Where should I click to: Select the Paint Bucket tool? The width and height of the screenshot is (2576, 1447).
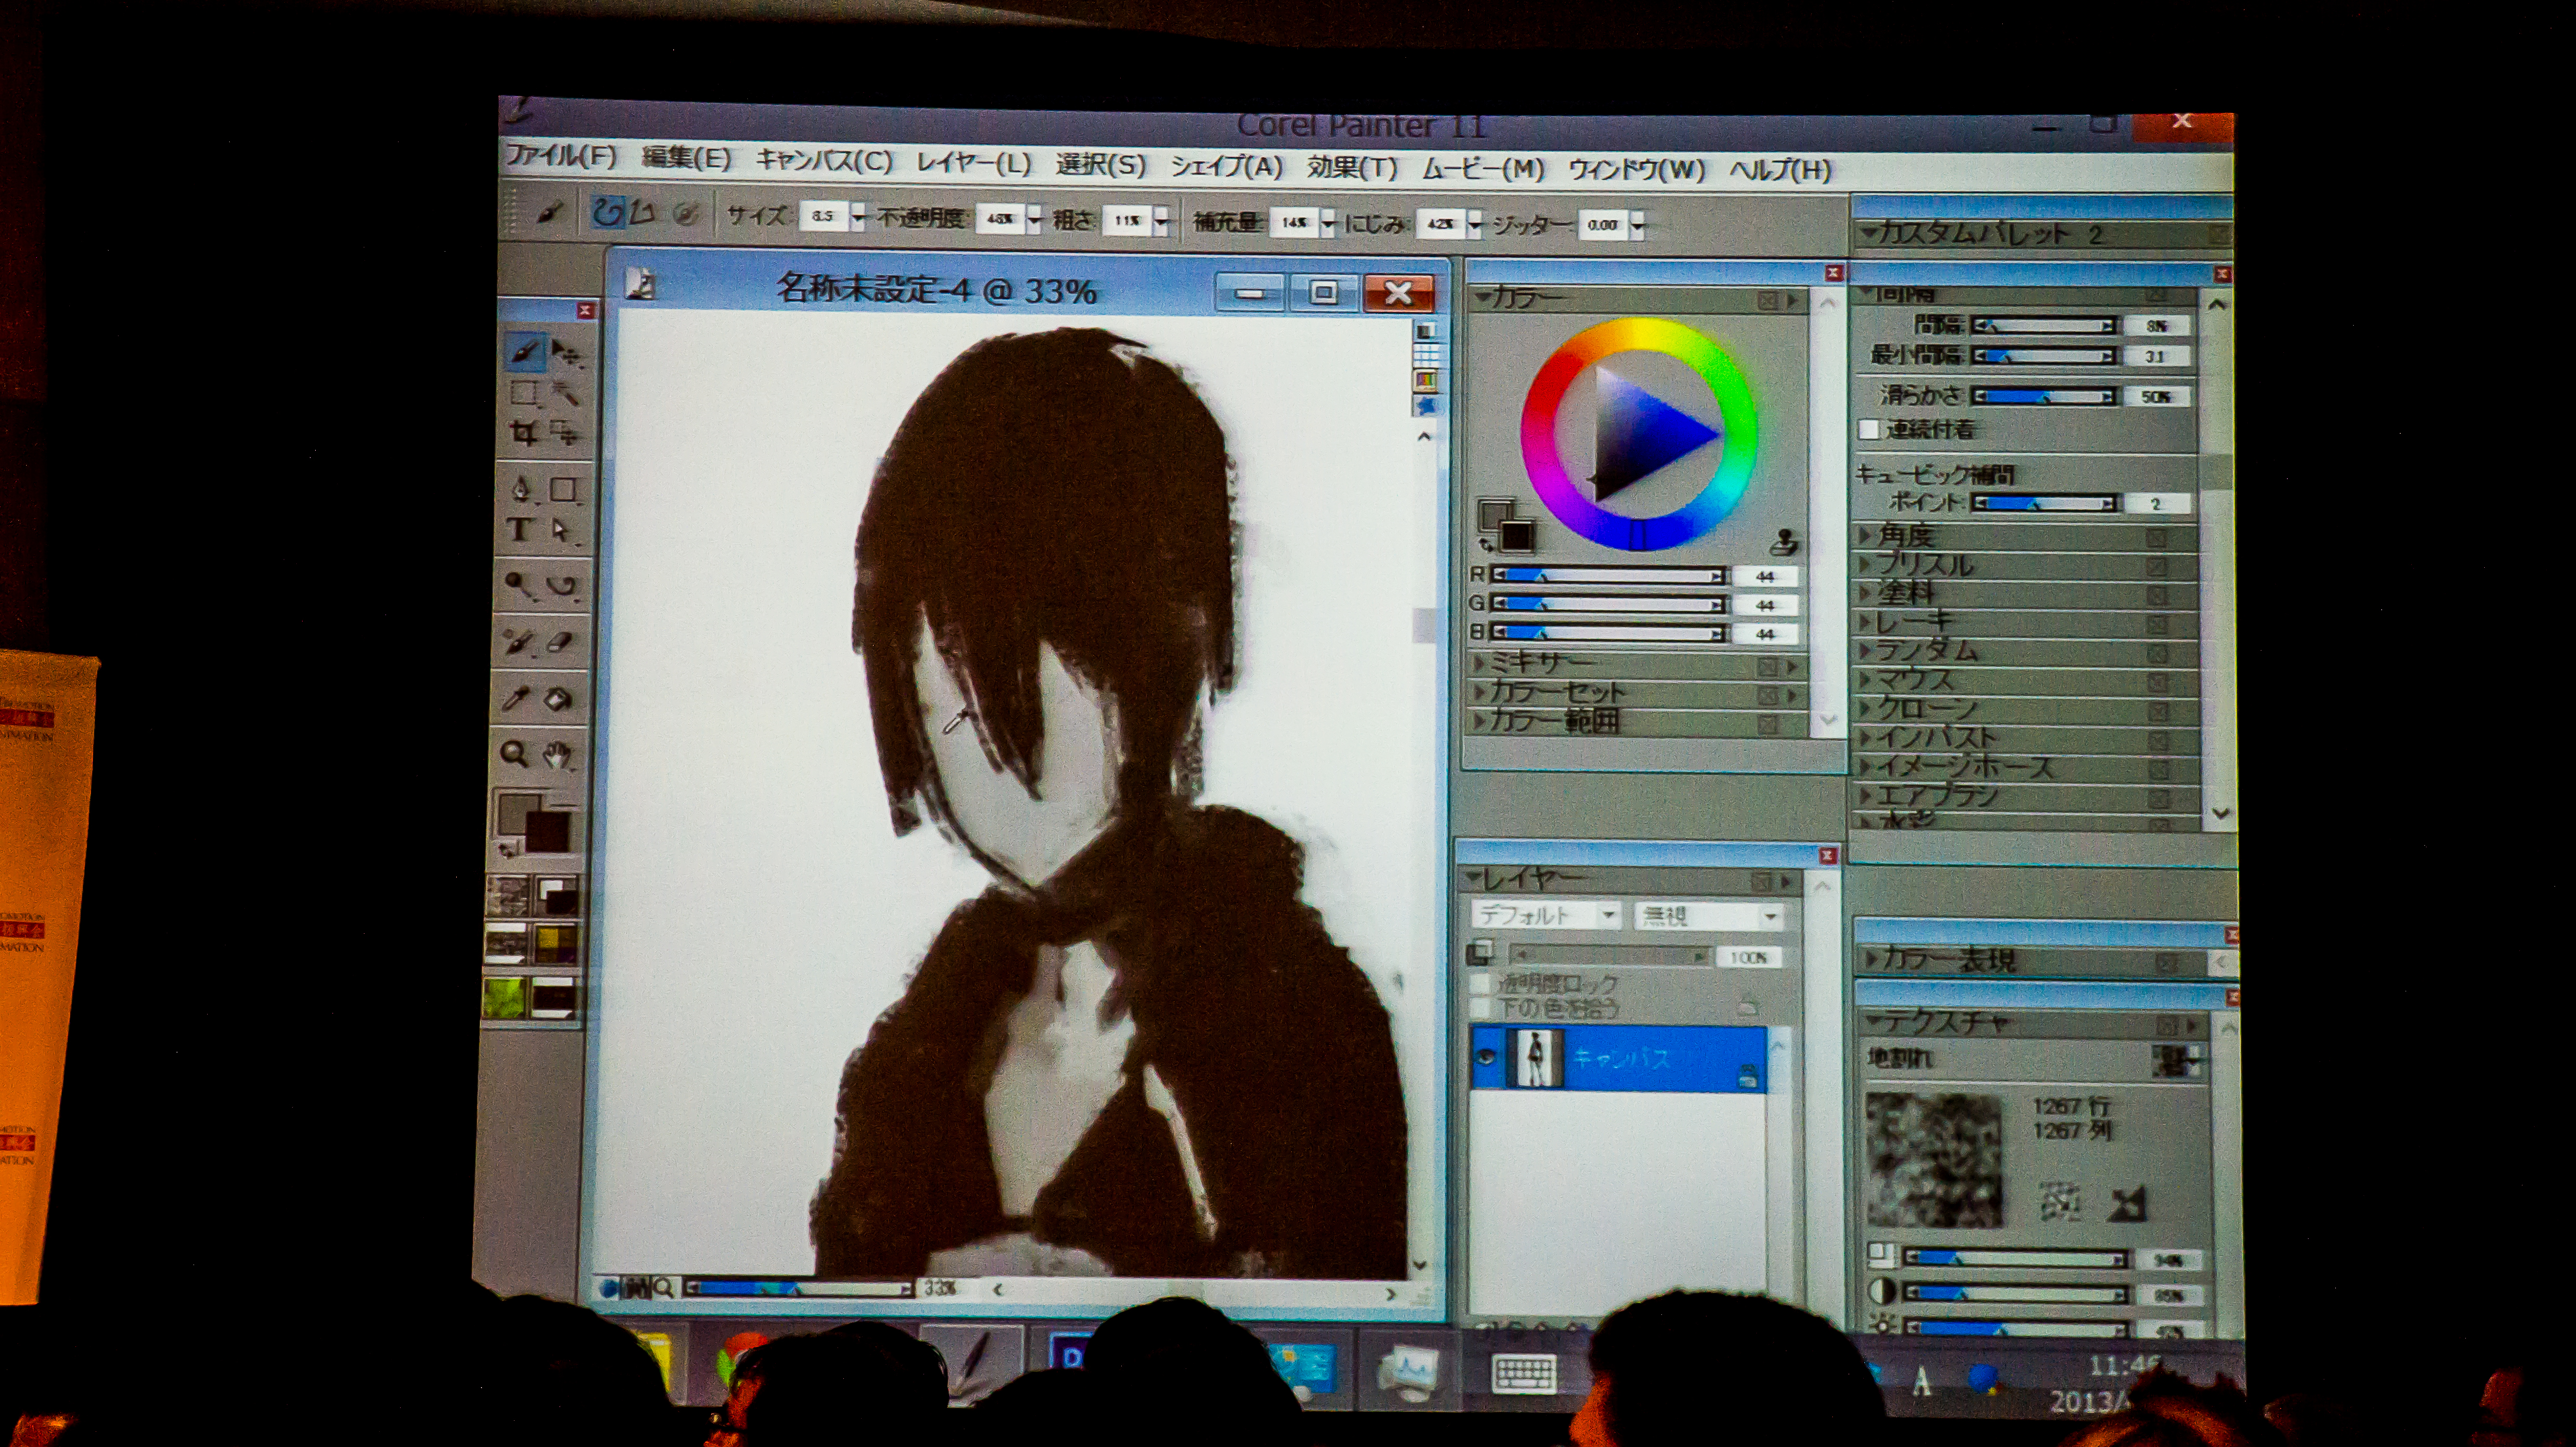(x=559, y=699)
